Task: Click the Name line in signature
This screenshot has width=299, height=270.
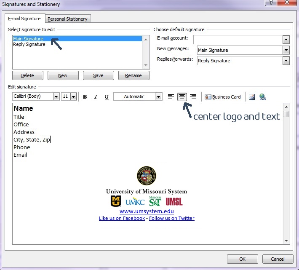Action: pos(23,108)
